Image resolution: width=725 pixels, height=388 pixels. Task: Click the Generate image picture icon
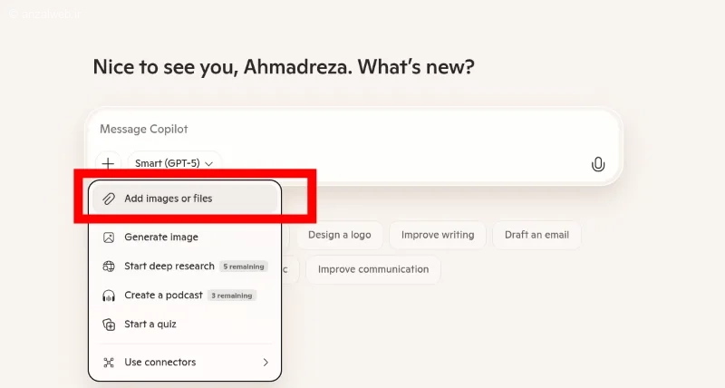tap(109, 238)
